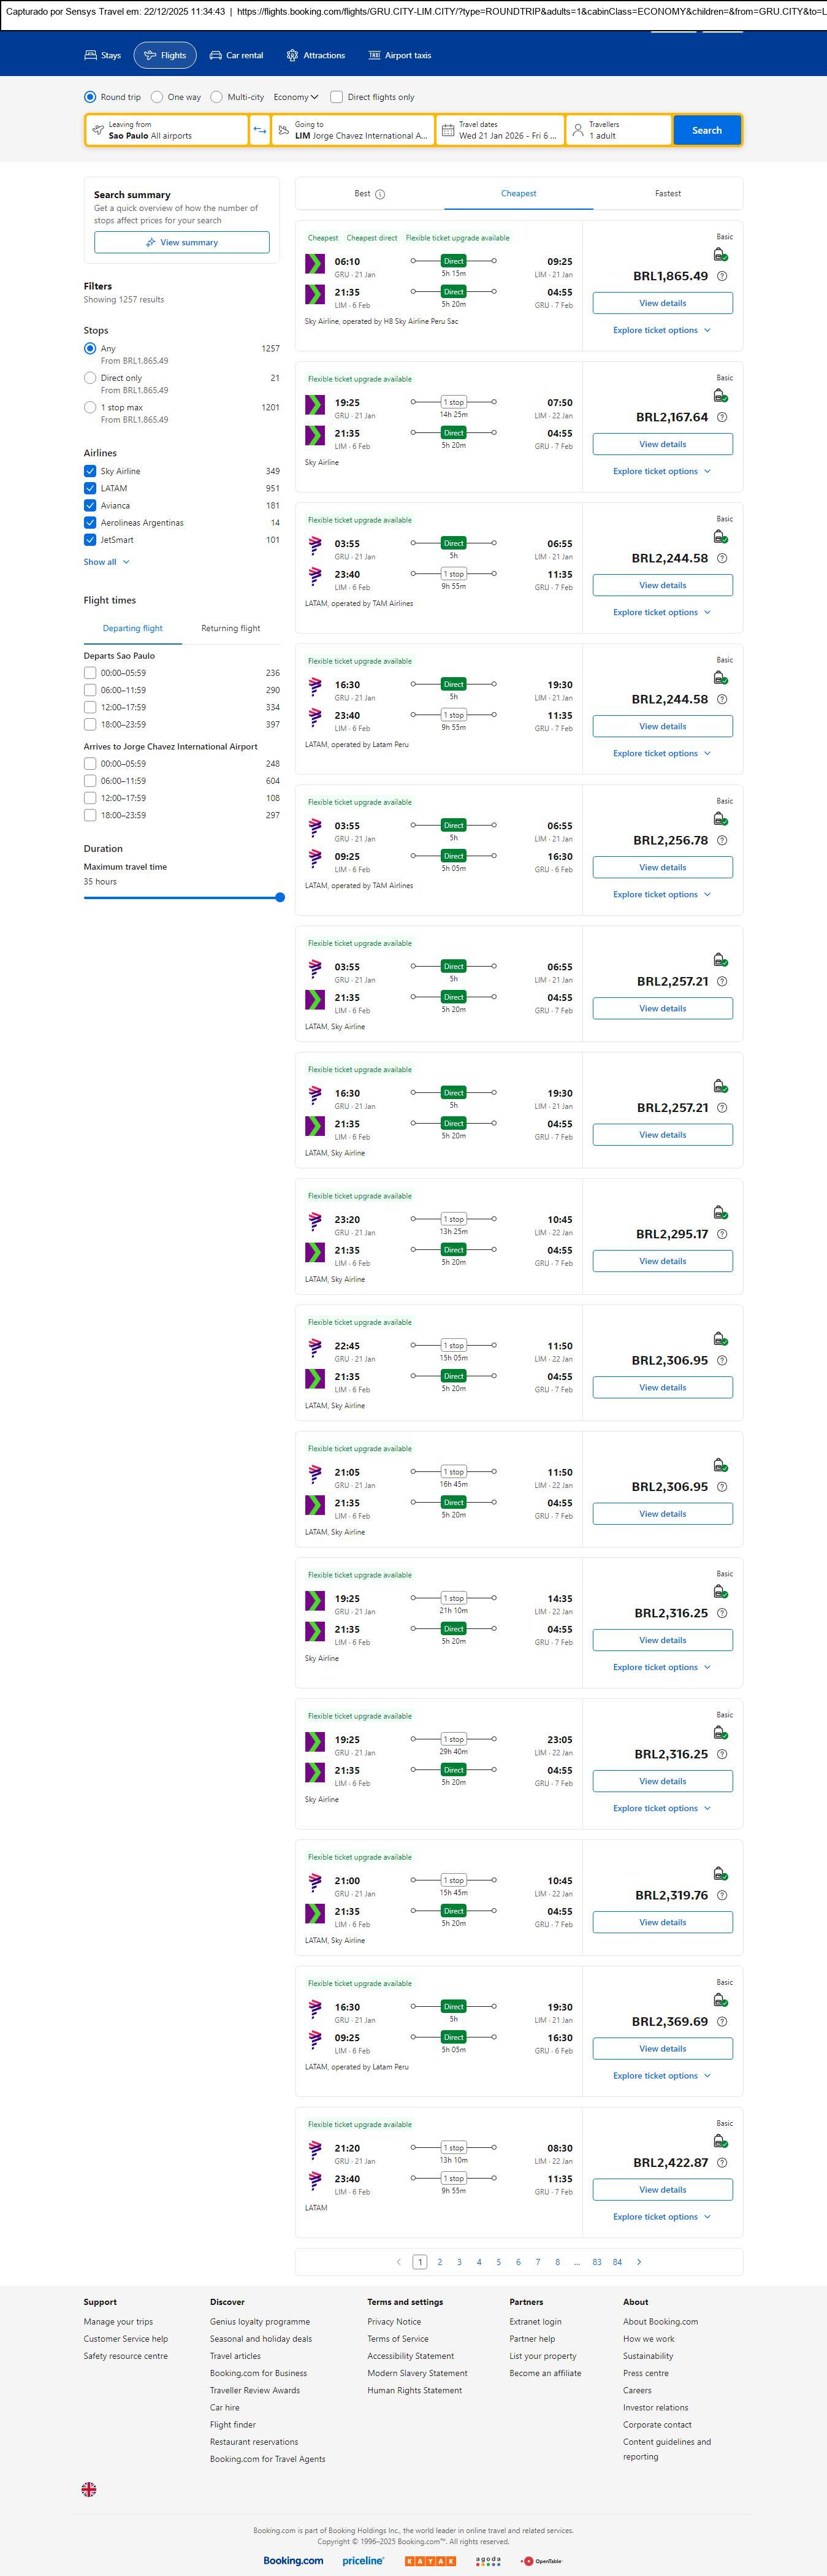Viewport: 827px width, 2576px height.
Task: Click the swap origin and destination arrows icon
Action: coord(260,130)
